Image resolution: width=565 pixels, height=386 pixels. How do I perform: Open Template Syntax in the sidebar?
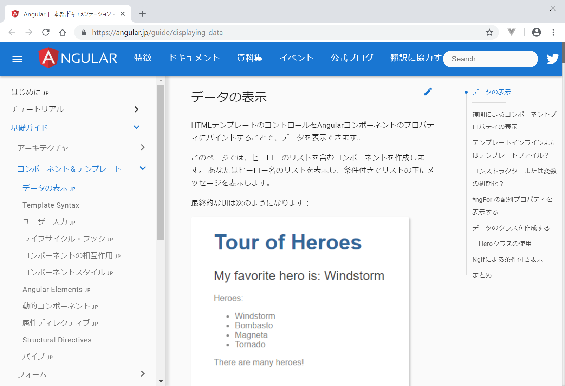pos(51,205)
